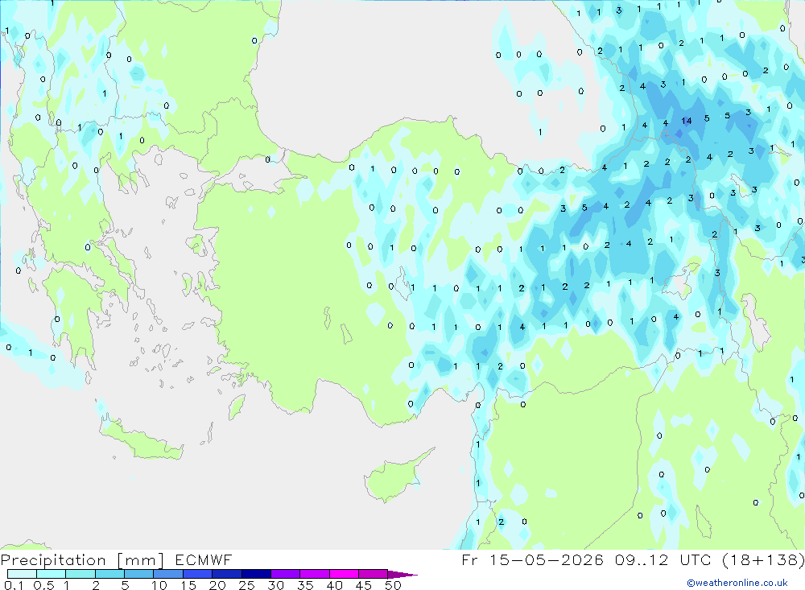Screen dimensions: 805x590
Task: Click the 1–2 mm legend color box
Action: [x=80, y=574]
